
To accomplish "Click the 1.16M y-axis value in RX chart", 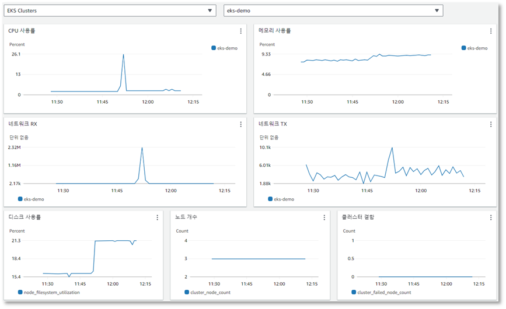I will tap(14, 166).
